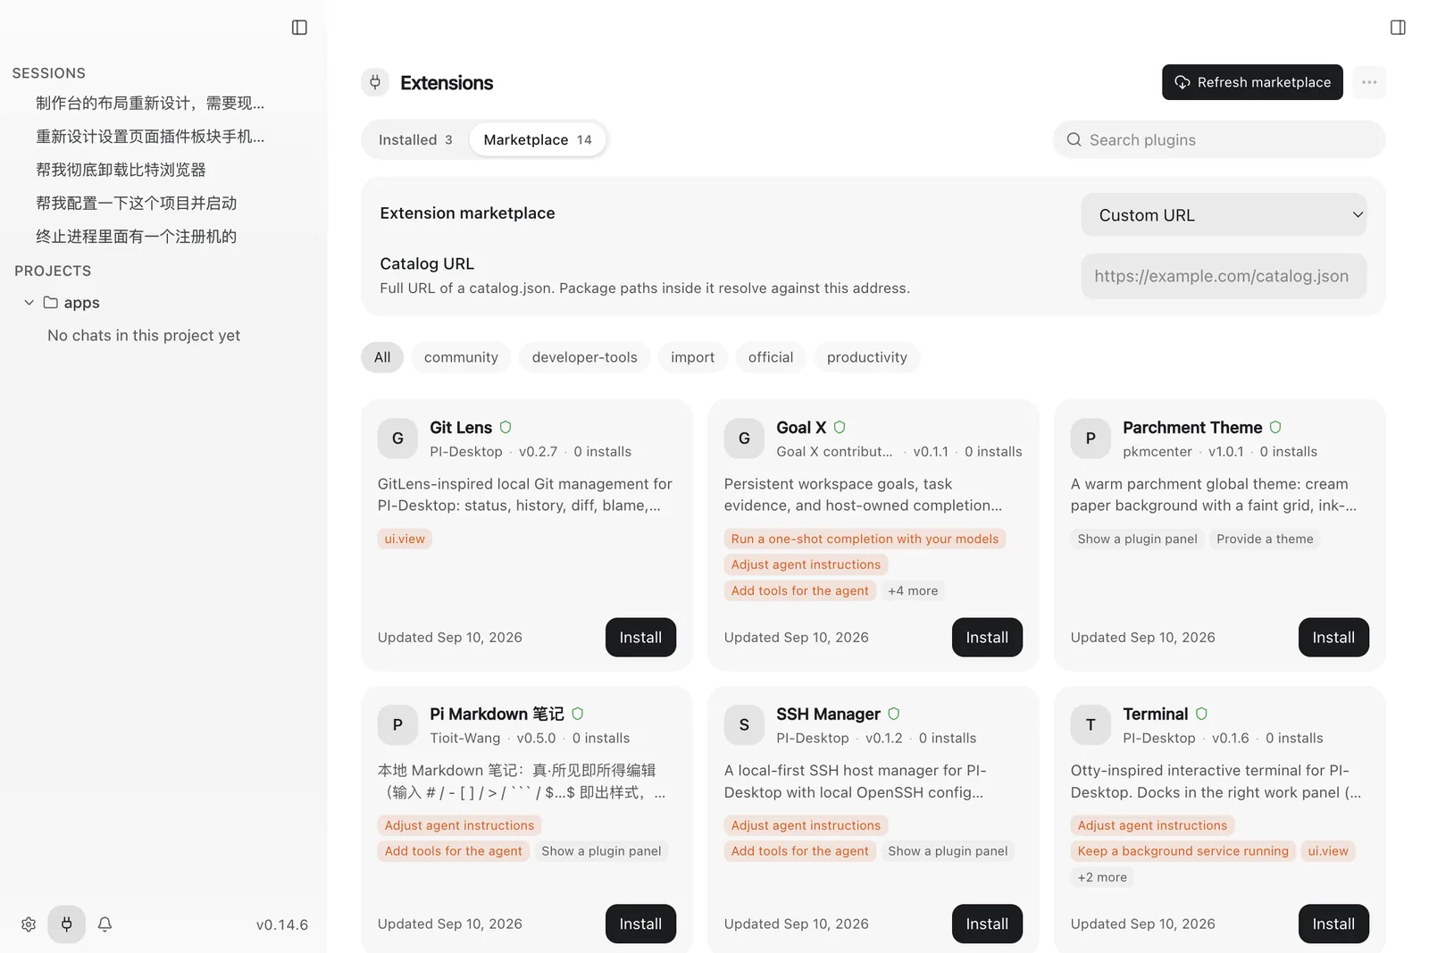Click ui.view tag on Terminal card
1429x953 pixels.
point(1328,851)
